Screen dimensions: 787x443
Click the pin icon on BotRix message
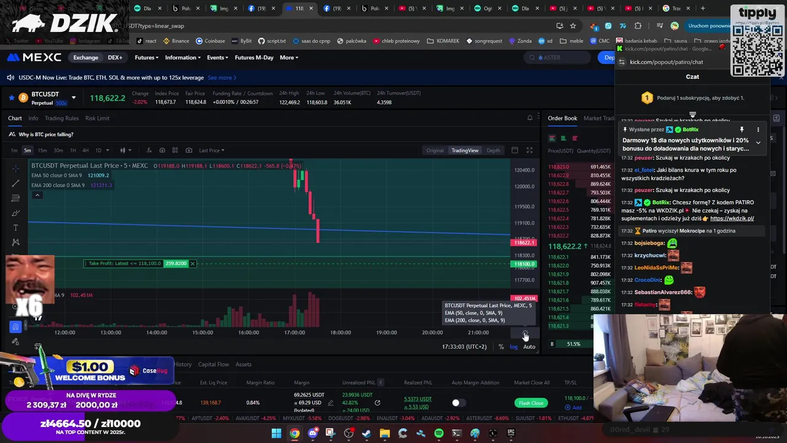click(742, 130)
